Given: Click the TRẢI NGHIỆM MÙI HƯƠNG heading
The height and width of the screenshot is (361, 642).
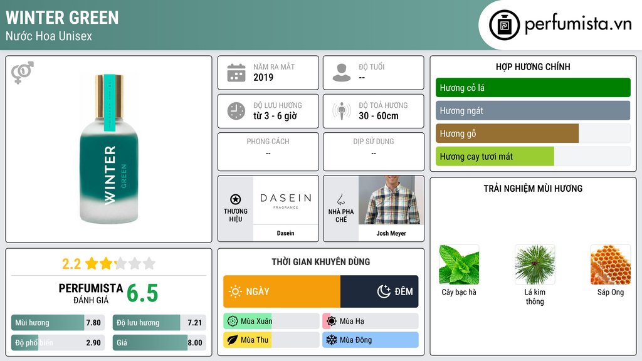Looking at the screenshot, I should point(533,189).
